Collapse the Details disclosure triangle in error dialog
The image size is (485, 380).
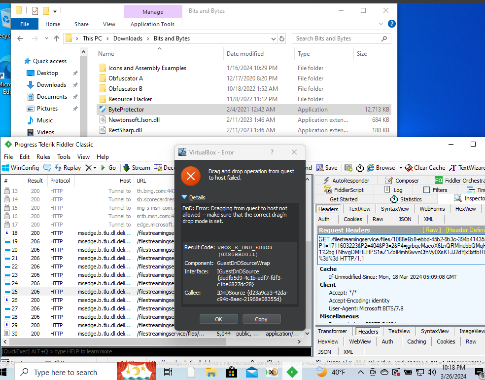click(184, 197)
